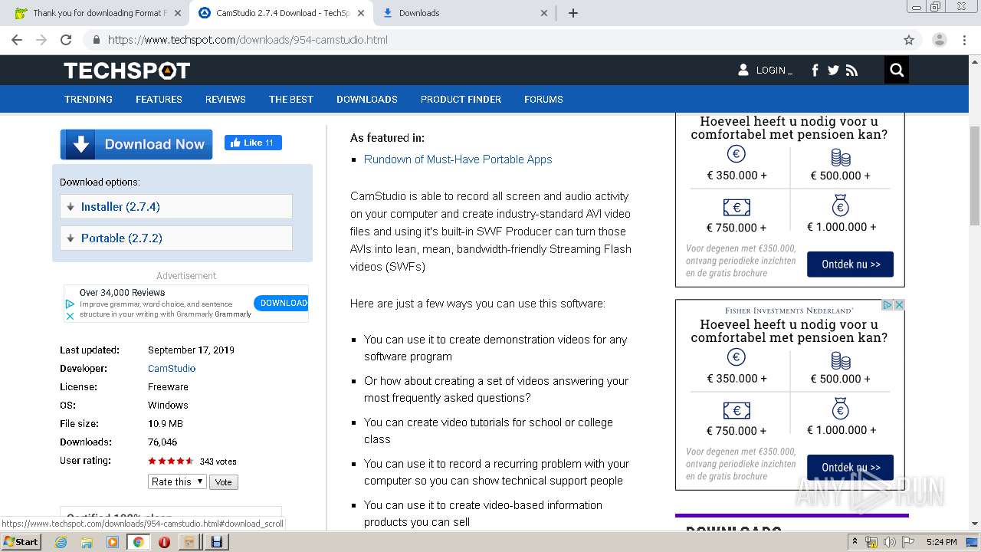Screen dimensions: 981x552
Task: Click the user login person icon
Action: (x=743, y=70)
